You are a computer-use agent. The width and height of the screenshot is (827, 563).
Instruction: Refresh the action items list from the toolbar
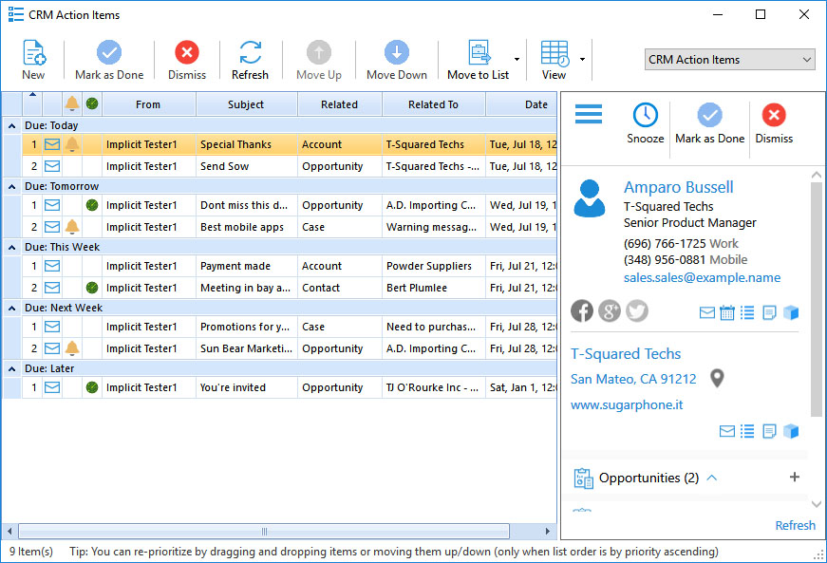click(x=250, y=59)
